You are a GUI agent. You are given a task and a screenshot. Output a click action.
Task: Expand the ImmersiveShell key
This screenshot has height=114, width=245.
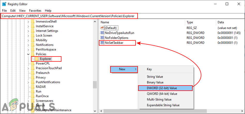tap(28, 22)
